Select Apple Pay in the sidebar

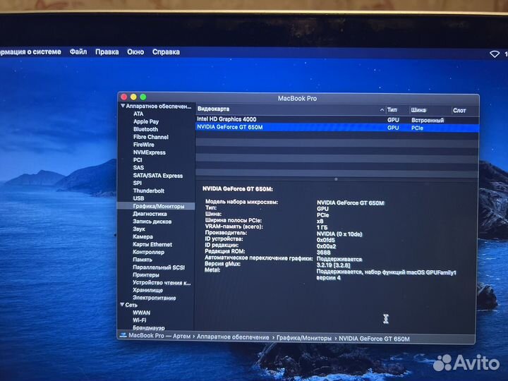(146, 121)
